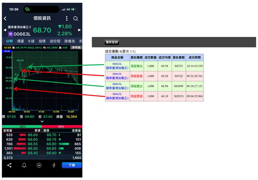Go to previous stock with left triangle
The image size is (258, 180).
[x=5, y=30]
